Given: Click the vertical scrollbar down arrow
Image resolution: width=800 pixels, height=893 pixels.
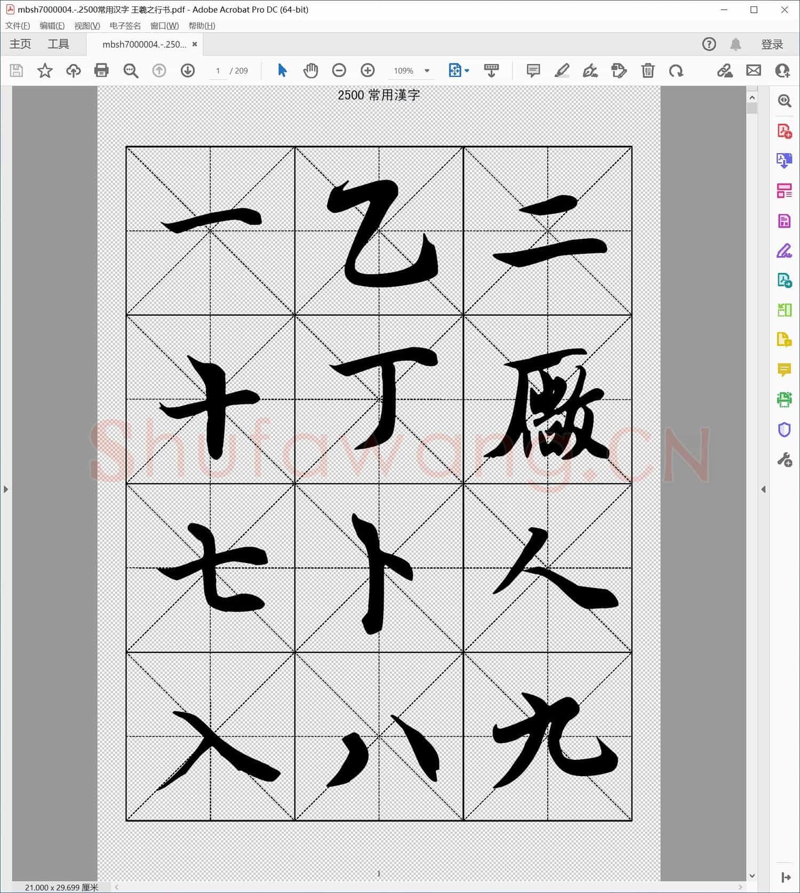Looking at the screenshot, I should 752,875.
